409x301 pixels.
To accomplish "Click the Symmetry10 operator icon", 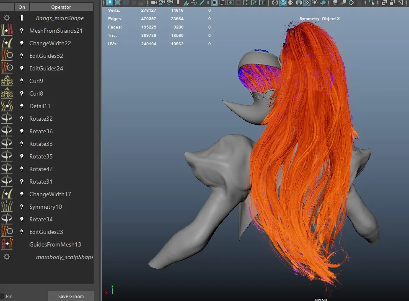I will [7, 207].
